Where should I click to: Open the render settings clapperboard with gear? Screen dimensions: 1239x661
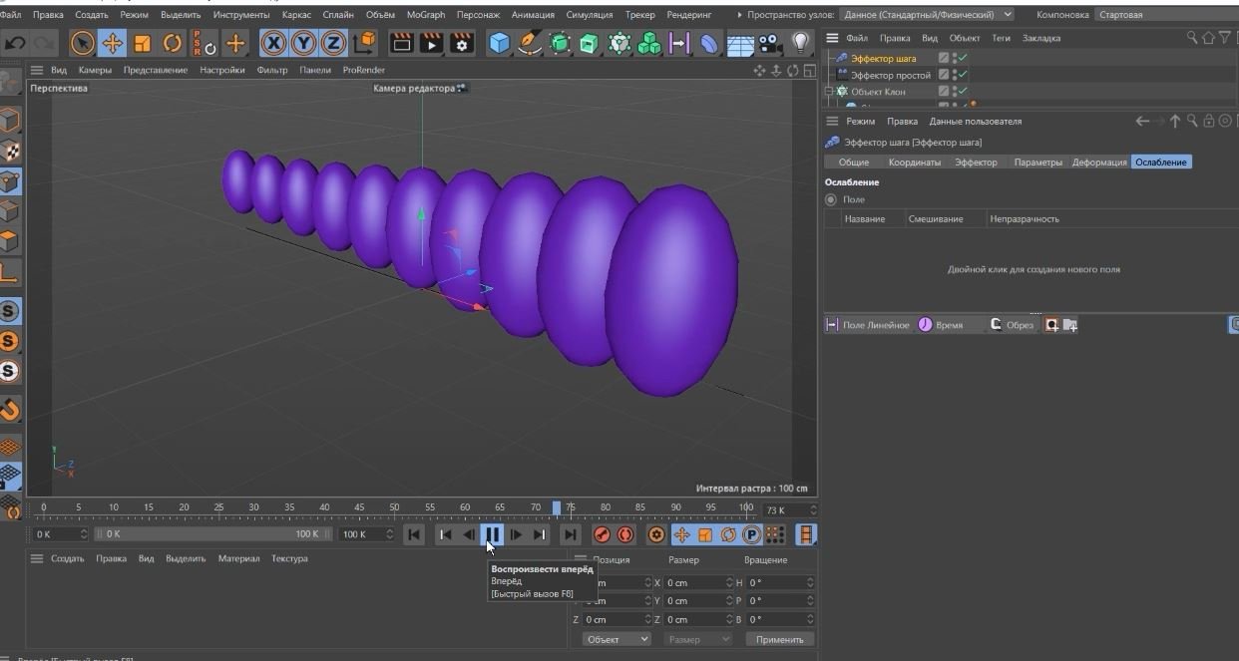pyautogui.click(x=461, y=43)
